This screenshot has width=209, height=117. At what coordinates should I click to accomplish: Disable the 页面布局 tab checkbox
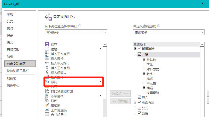139,102
